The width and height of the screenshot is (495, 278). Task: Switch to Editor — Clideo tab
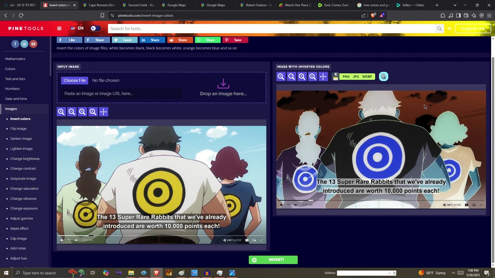point(412,5)
